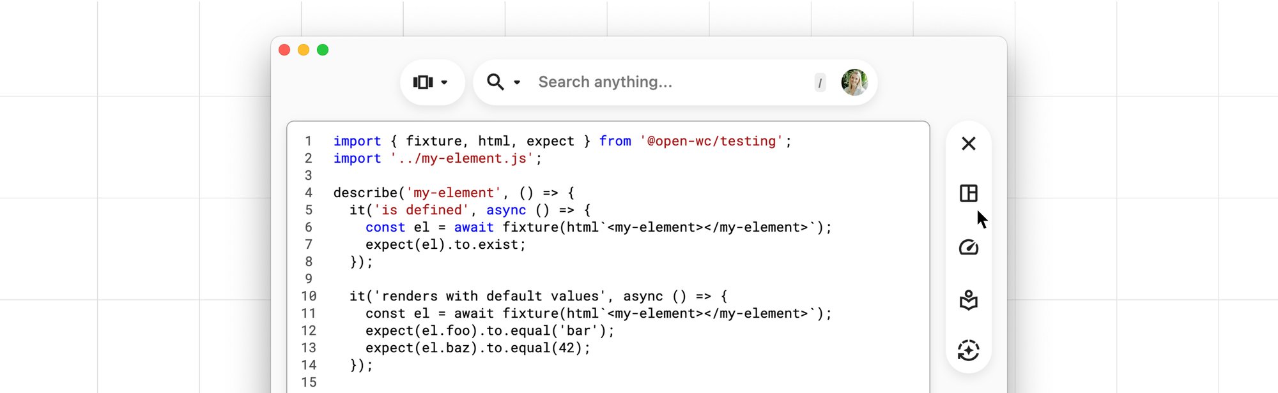Screen dimensions: 1278x393
Task: Close the side panel with X icon
Action: coord(969,144)
